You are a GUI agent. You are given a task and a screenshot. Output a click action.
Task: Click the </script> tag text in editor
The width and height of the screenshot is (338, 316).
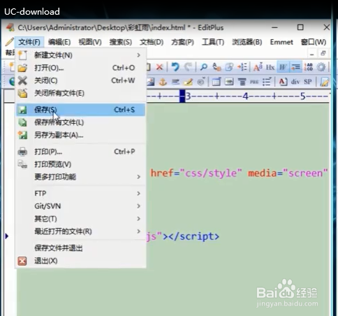[193, 237]
